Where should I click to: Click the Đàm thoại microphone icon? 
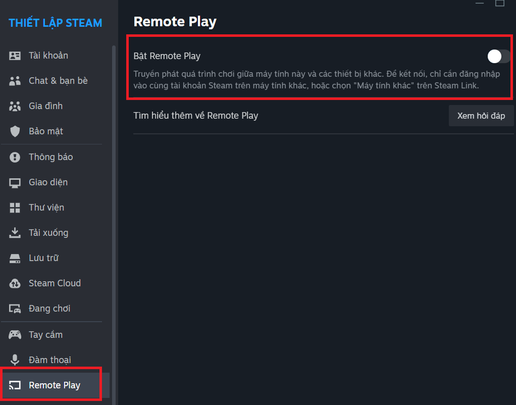pyautogui.click(x=15, y=360)
